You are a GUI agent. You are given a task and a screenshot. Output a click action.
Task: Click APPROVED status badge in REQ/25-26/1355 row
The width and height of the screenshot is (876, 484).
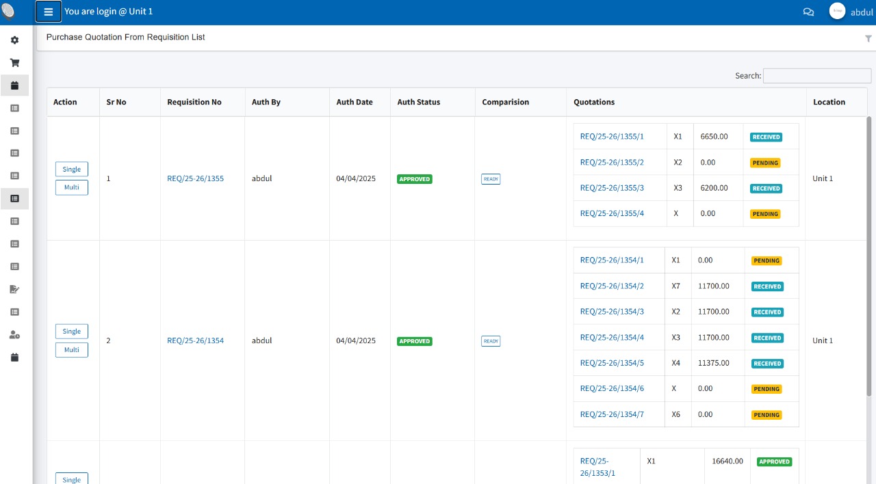click(415, 179)
